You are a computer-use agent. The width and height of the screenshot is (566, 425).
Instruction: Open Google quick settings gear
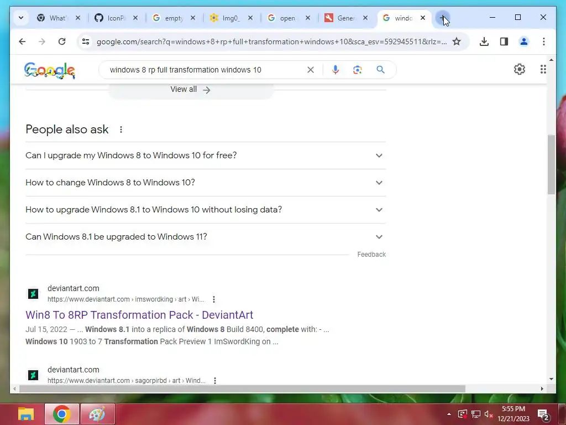tap(520, 69)
